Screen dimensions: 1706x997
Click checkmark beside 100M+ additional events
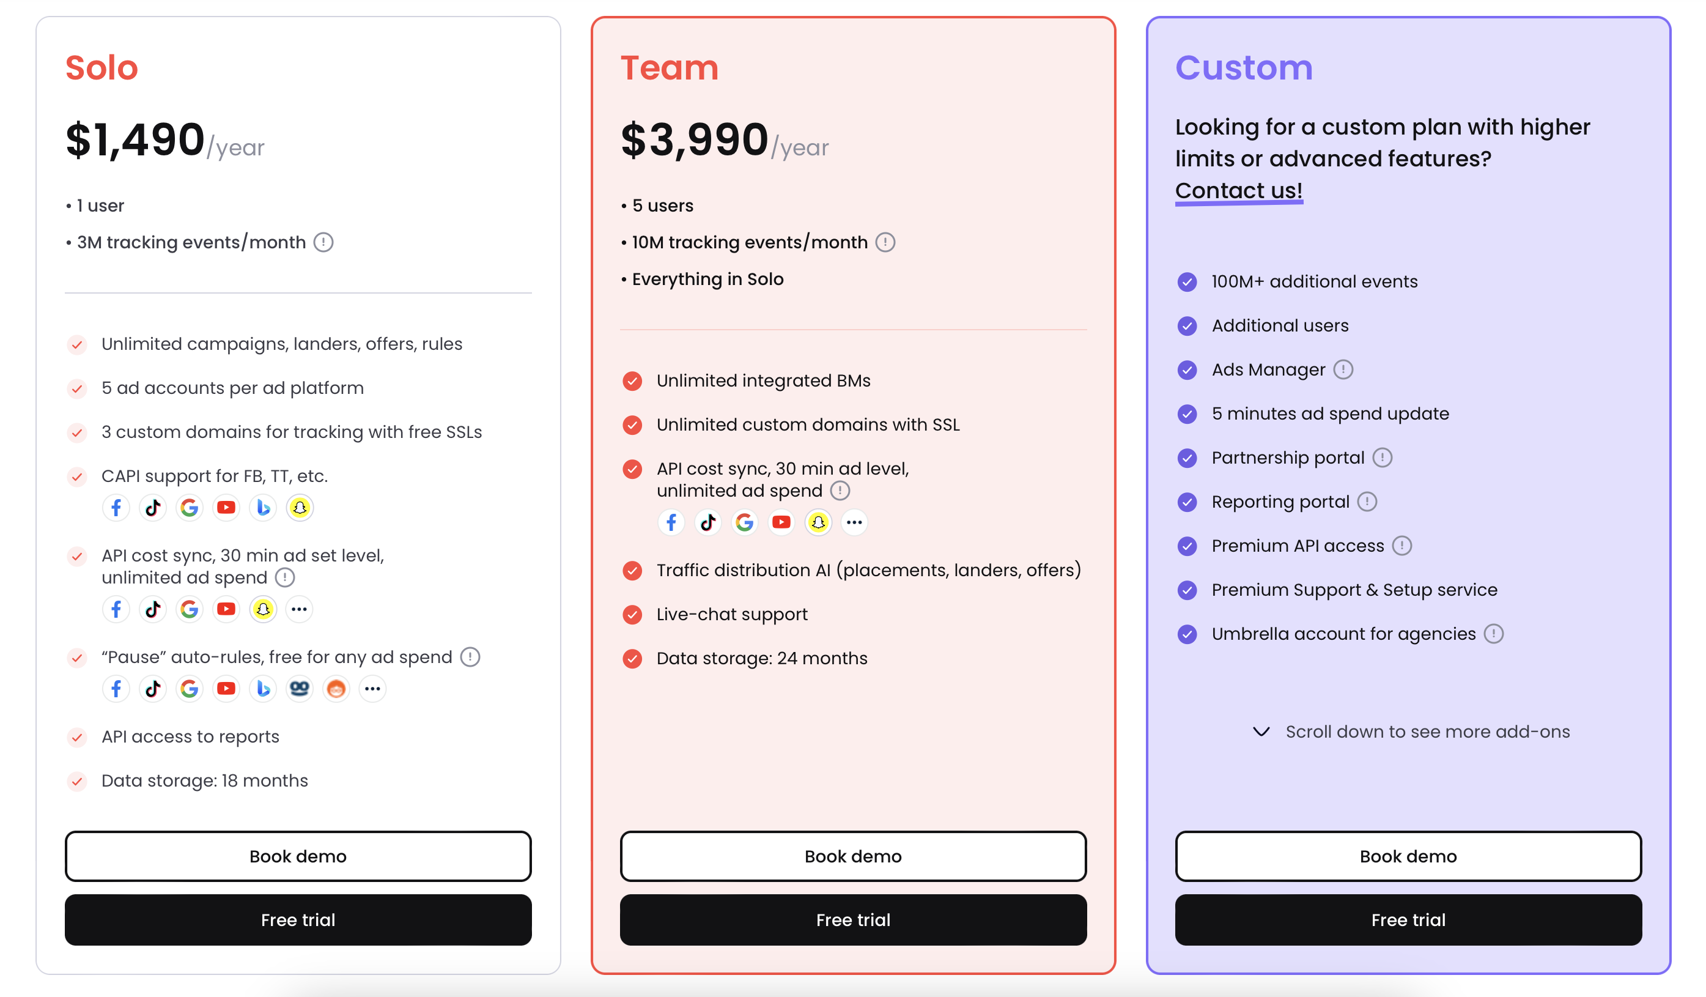point(1187,282)
